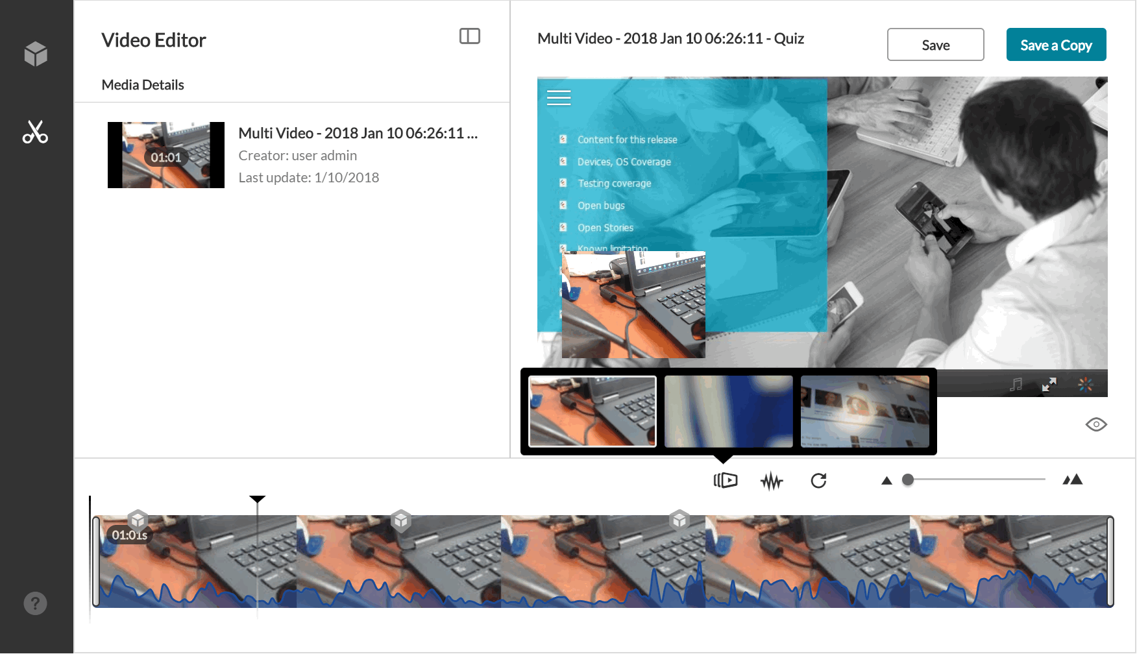Image resolution: width=1137 pixels, height=654 pixels.
Task: Click the hamburger menu in the player
Action: (559, 97)
